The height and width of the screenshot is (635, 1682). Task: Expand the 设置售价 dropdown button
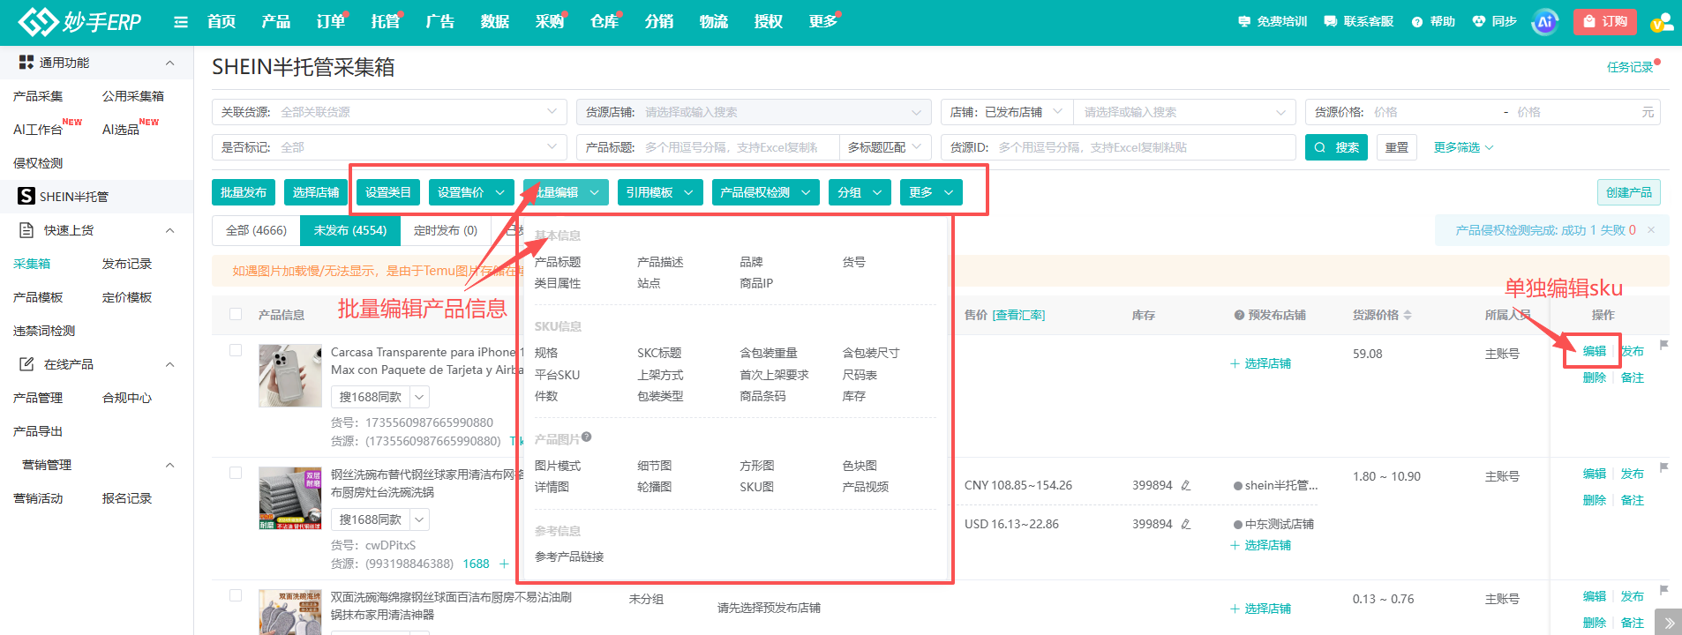pos(471,192)
